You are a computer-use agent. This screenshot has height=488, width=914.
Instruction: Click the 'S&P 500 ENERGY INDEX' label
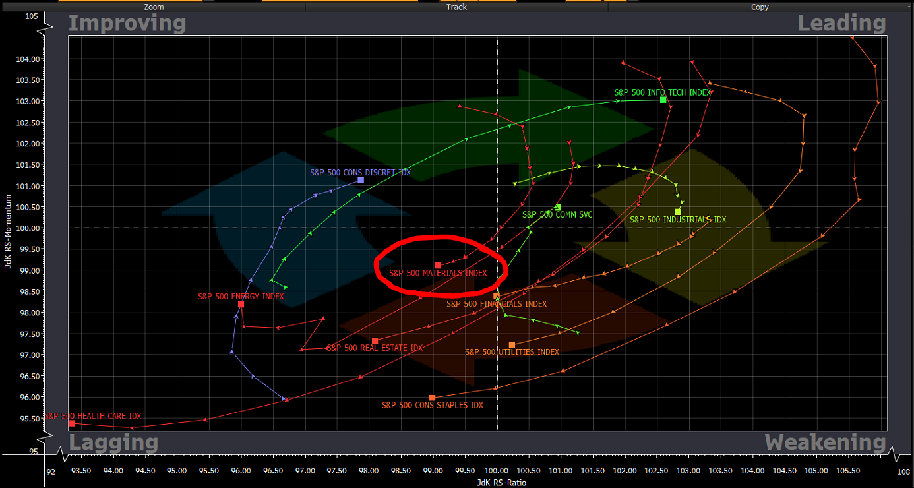click(x=241, y=297)
